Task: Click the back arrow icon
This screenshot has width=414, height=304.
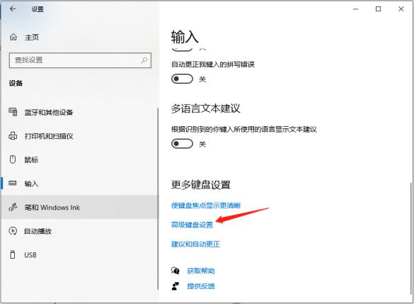Action: (13, 9)
